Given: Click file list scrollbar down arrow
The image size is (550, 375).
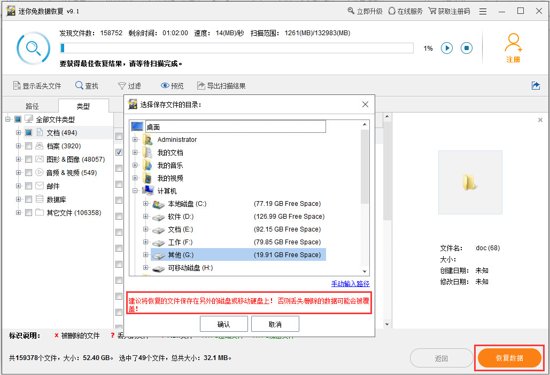Looking at the screenshot, I should (387, 324).
